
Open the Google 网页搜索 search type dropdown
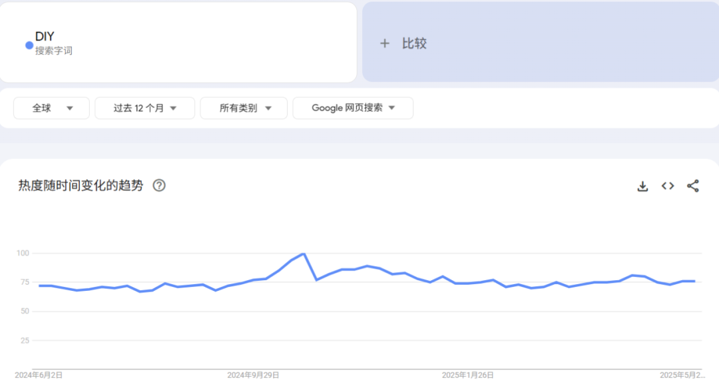[353, 108]
